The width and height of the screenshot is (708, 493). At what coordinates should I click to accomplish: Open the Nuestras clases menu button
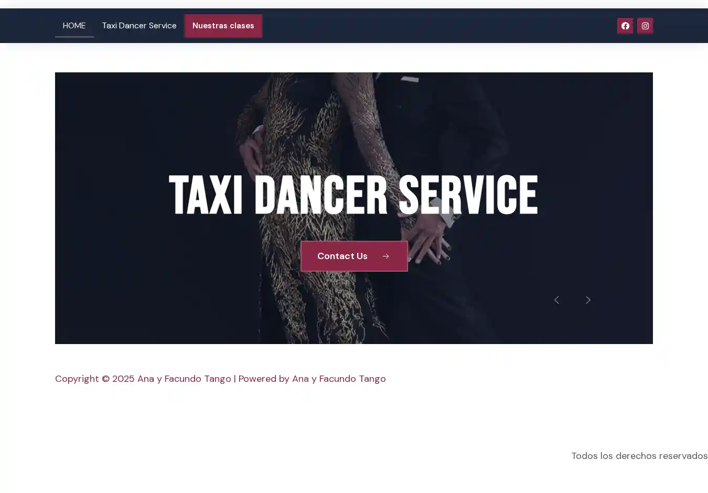(x=223, y=26)
